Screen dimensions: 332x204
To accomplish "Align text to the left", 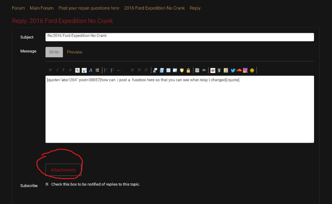I will (x=133, y=70).
